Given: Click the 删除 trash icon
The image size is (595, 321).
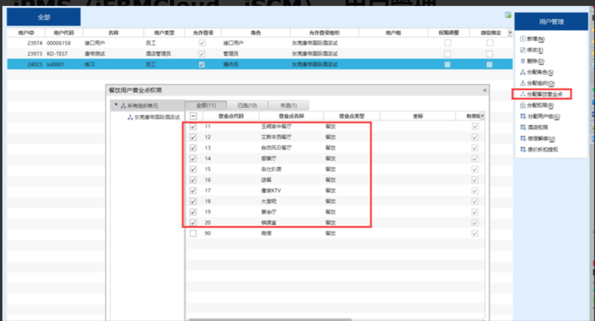Looking at the screenshot, I should coord(523,61).
